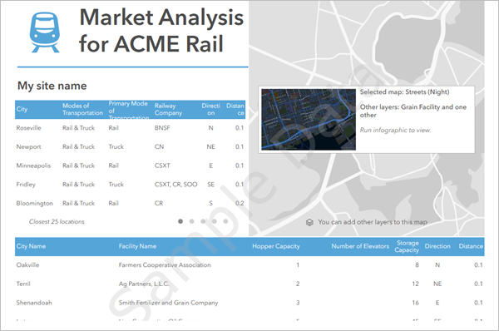Sort by Railway Company column header

tap(168, 109)
